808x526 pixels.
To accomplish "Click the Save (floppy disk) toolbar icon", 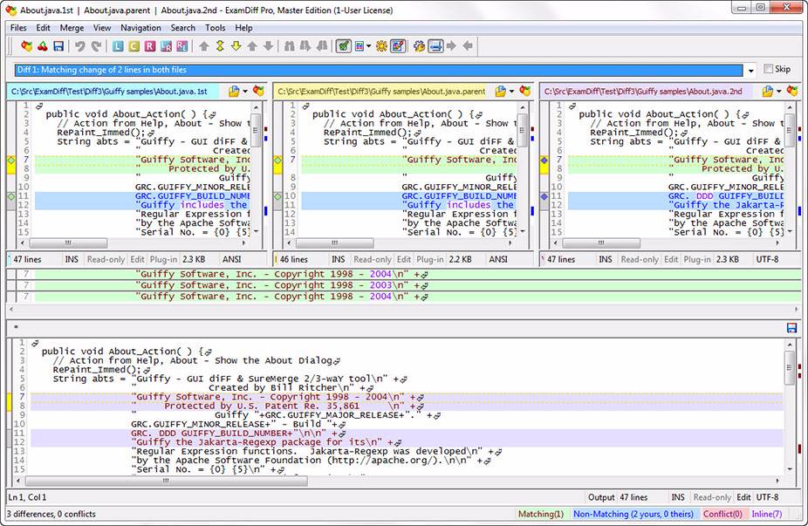I will tap(58, 46).
